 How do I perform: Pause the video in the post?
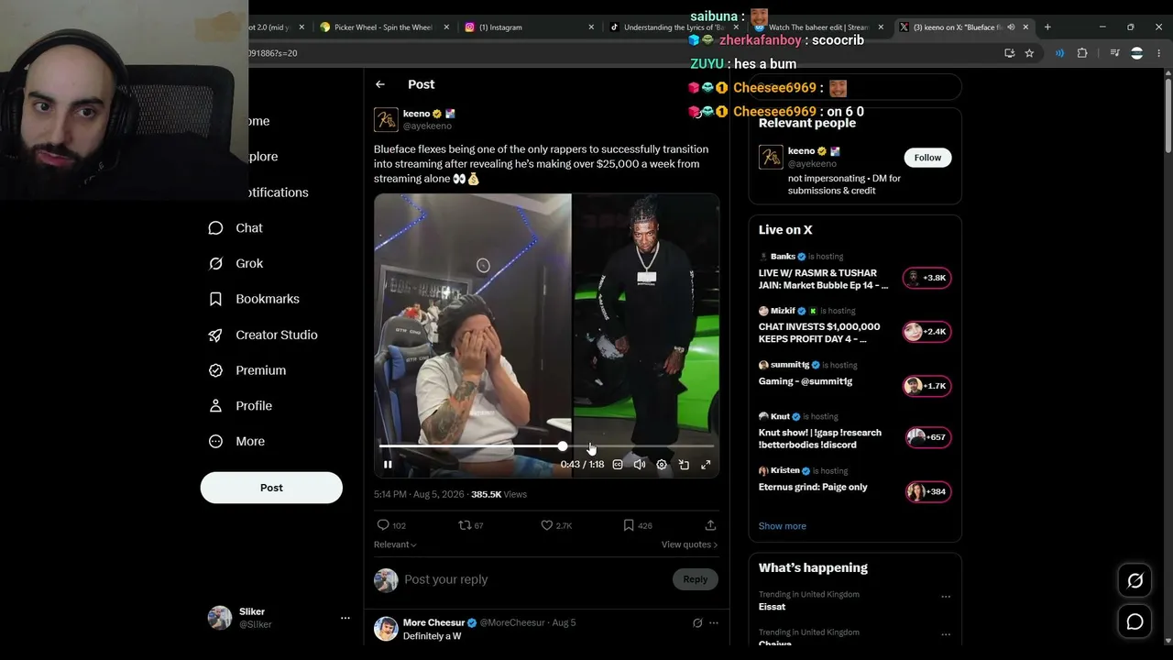coord(388,465)
